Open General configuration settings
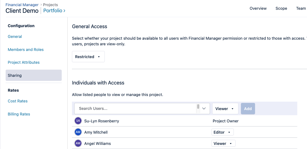 tap(15, 37)
